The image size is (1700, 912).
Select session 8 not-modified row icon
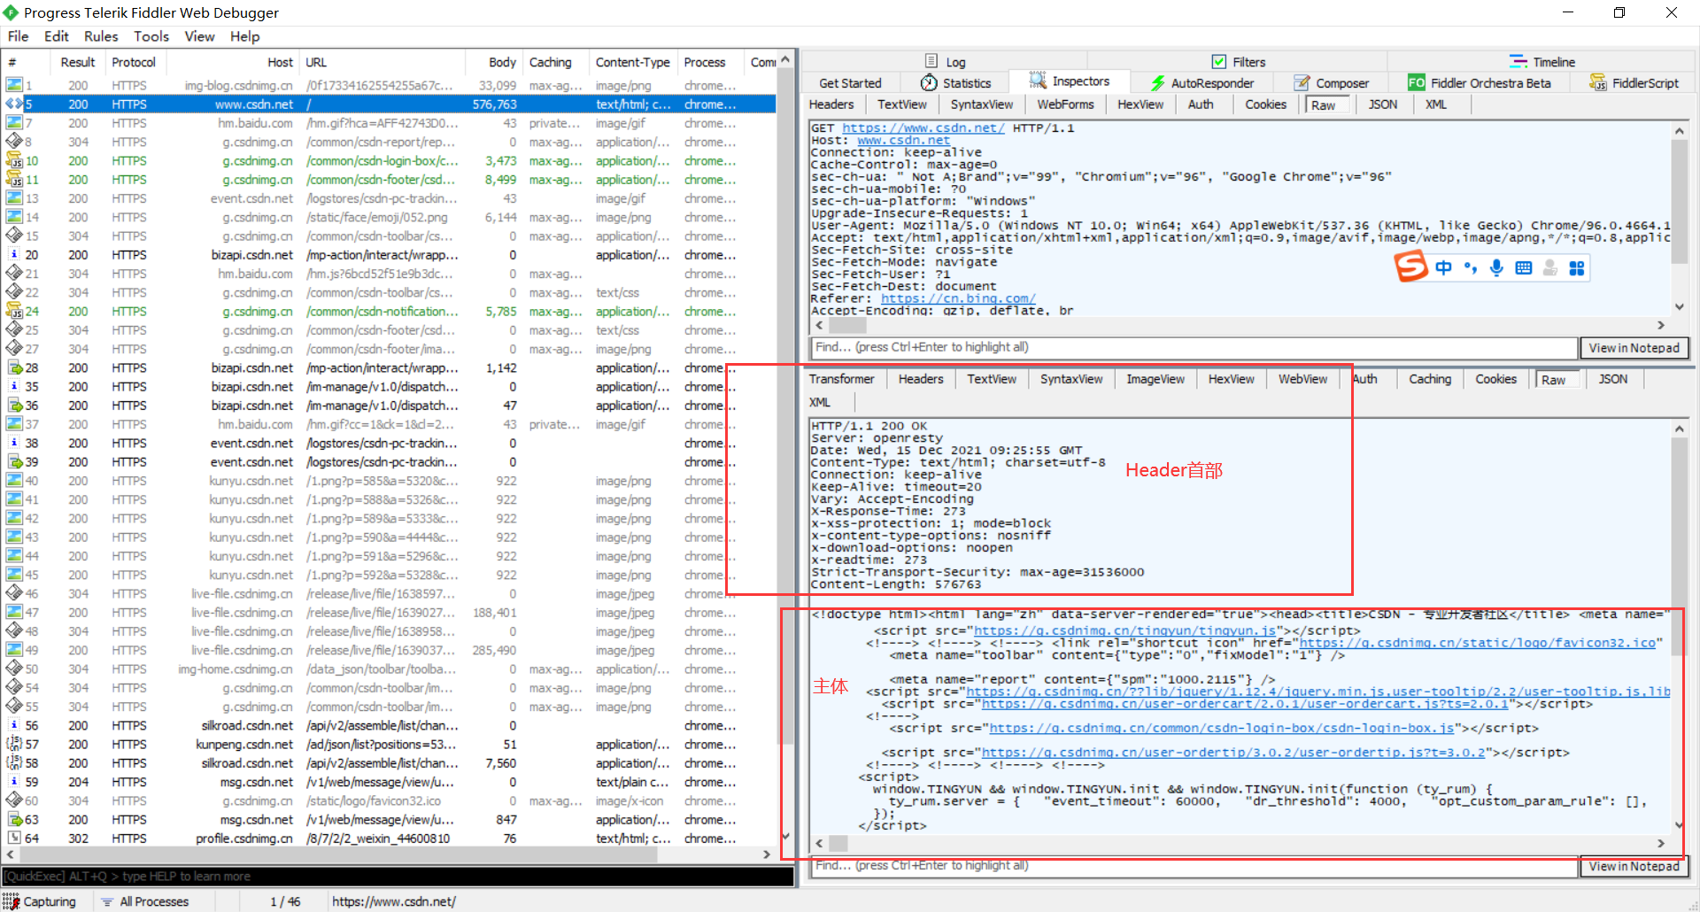coord(14,142)
